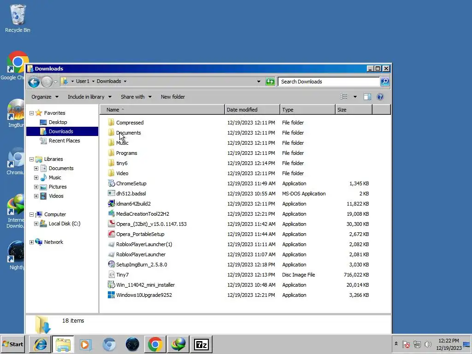Viewport: 472px width, 354px height.
Task: Click in the Search Downloads field
Action: point(329,82)
